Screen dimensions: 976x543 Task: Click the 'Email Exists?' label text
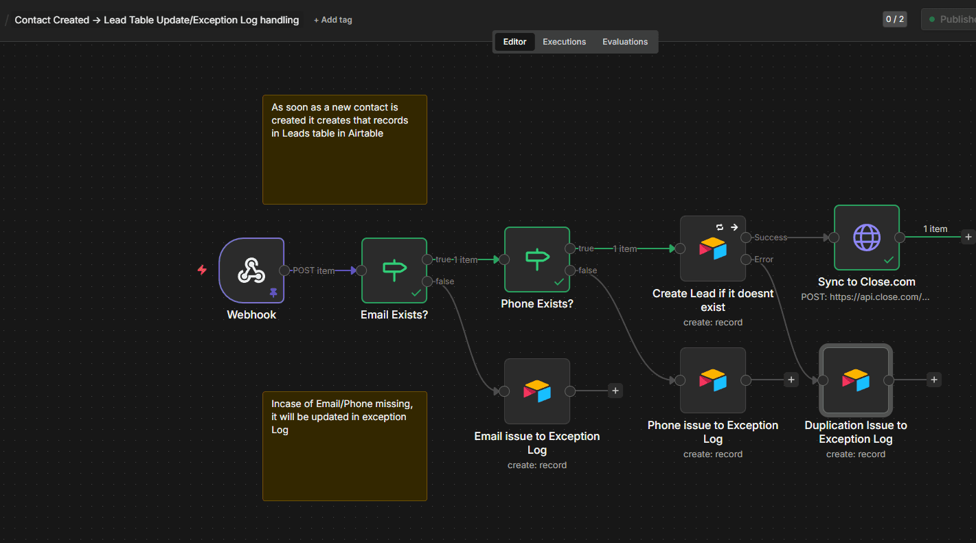pos(394,315)
